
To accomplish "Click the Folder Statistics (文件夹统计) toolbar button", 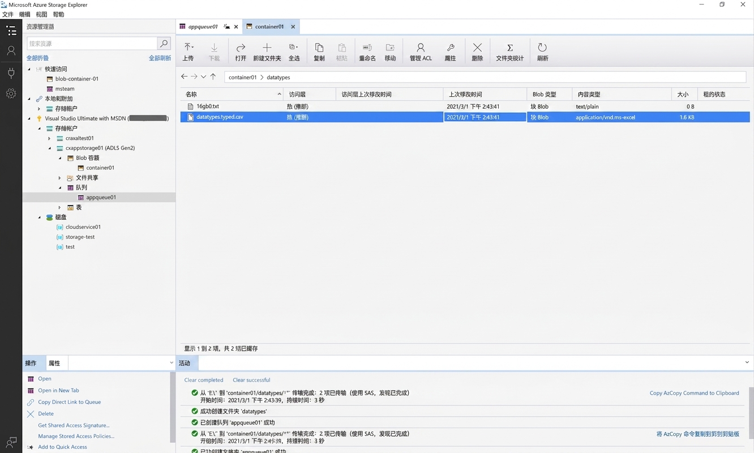I will pos(510,52).
